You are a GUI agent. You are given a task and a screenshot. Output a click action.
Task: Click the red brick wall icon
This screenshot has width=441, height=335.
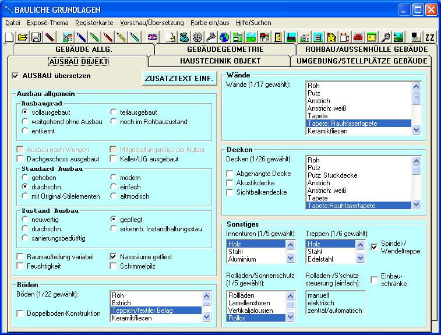click(x=358, y=37)
